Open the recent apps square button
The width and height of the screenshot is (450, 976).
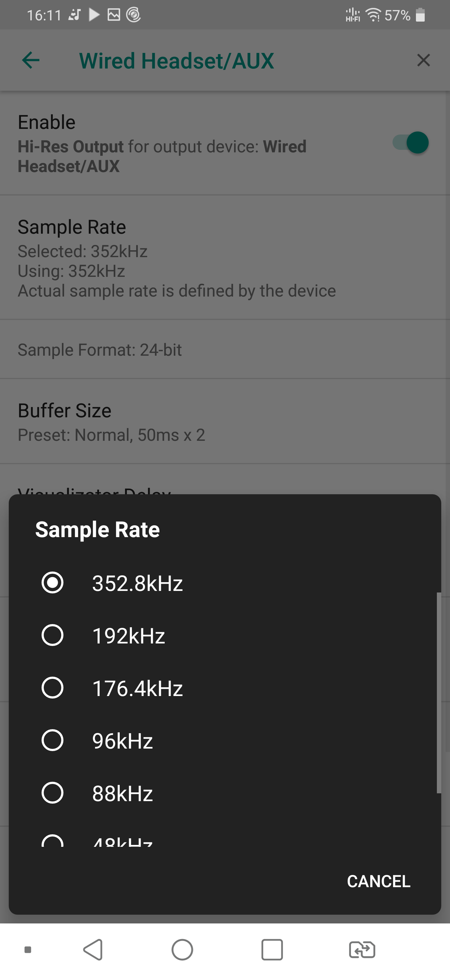point(272,949)
